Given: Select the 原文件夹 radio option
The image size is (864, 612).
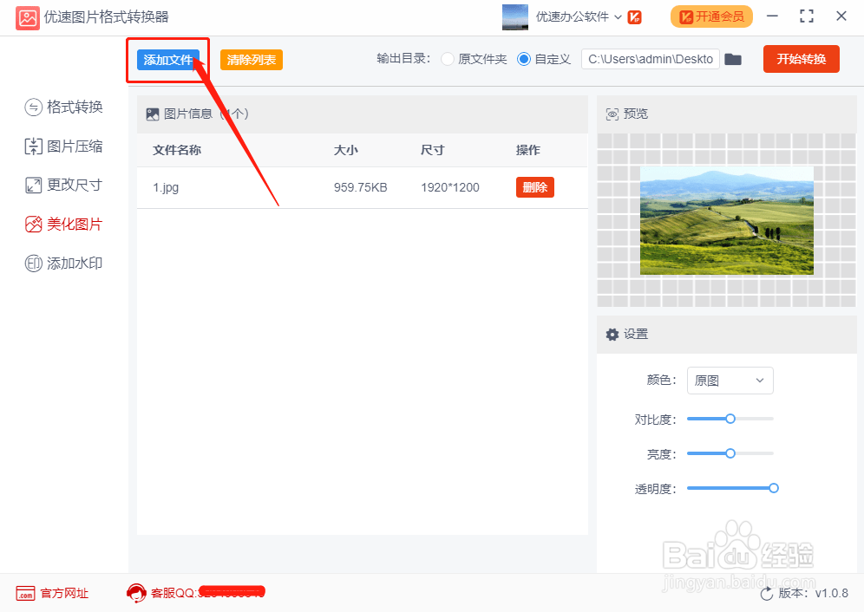Looking at the screenshot, I should pos(448,59).
